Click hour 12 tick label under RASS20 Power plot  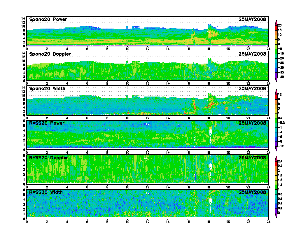point(148,153)
